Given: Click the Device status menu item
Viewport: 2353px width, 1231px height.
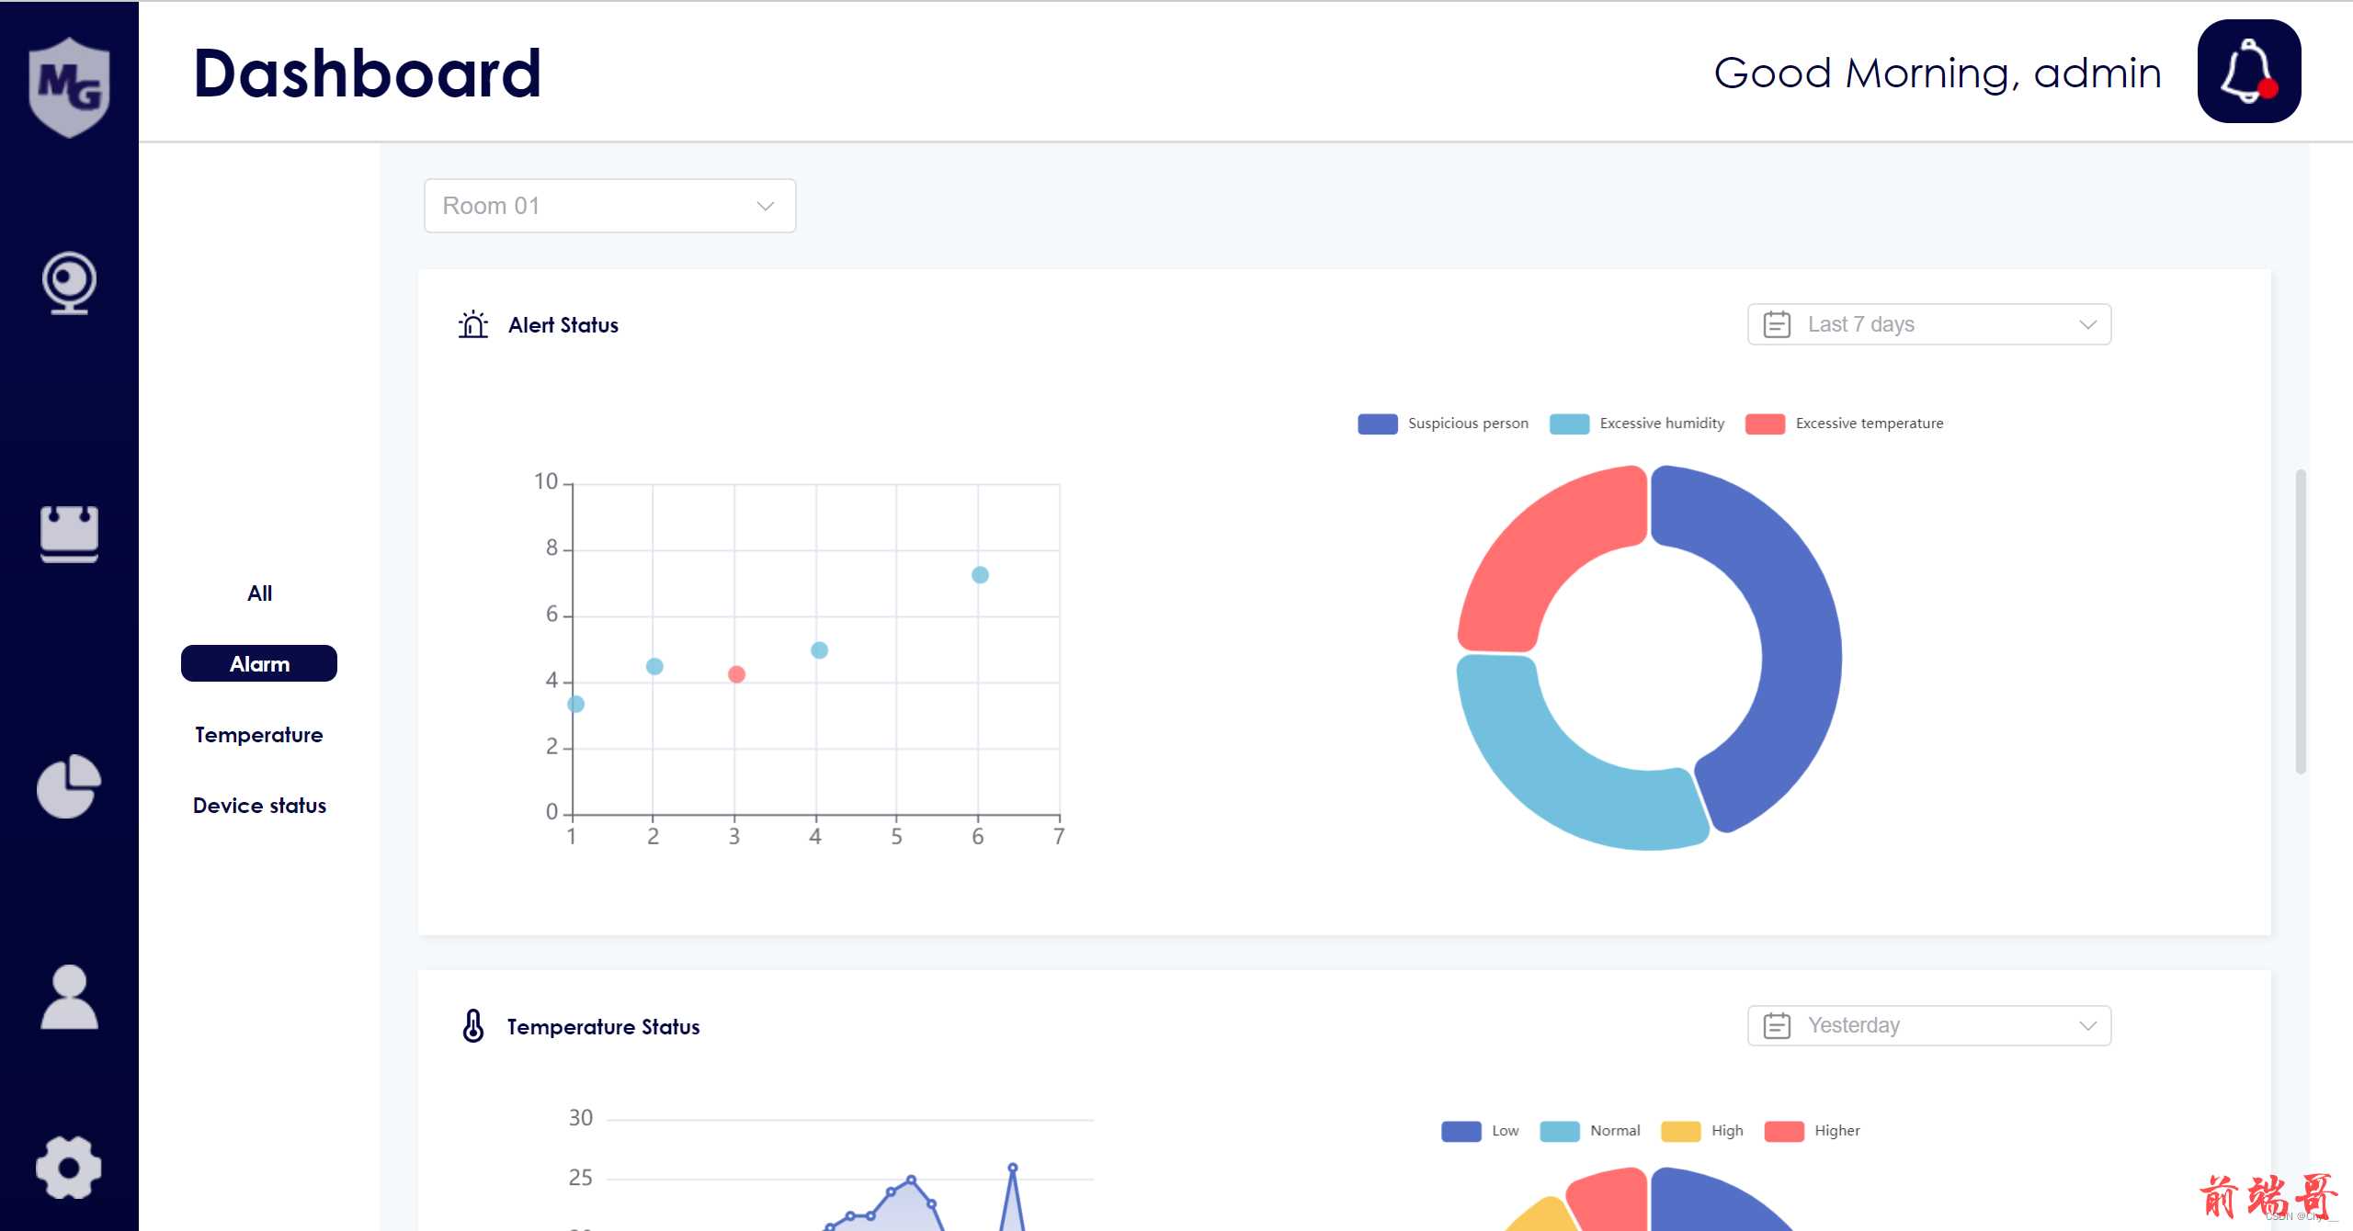Looking at the screenshot, I should tap(258, 805).
